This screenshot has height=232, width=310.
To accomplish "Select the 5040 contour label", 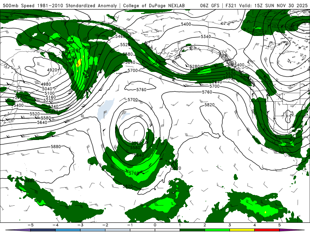I will pyautogui.click(x=47, y=89).
